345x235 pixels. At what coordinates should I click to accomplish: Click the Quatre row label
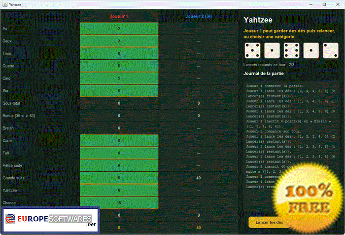coord(8,66)
